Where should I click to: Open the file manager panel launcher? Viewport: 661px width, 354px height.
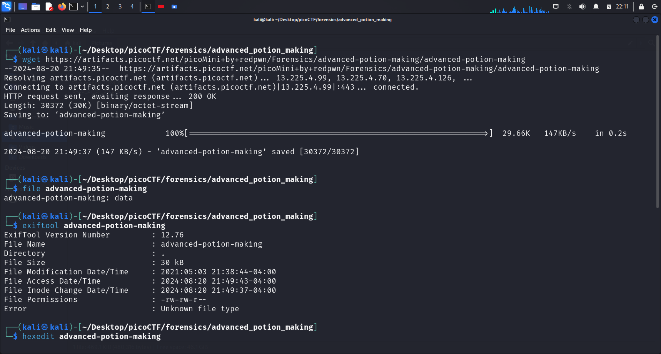pyautogui.click(x=36, y=7)
